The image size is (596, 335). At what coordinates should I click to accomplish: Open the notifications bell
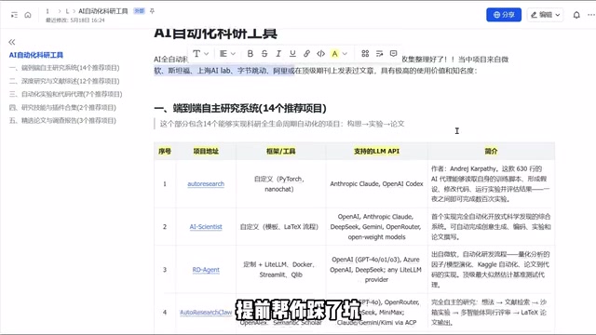coord(576,15)
